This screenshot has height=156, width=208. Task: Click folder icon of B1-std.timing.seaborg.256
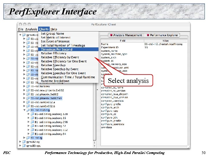pos(32,122)
